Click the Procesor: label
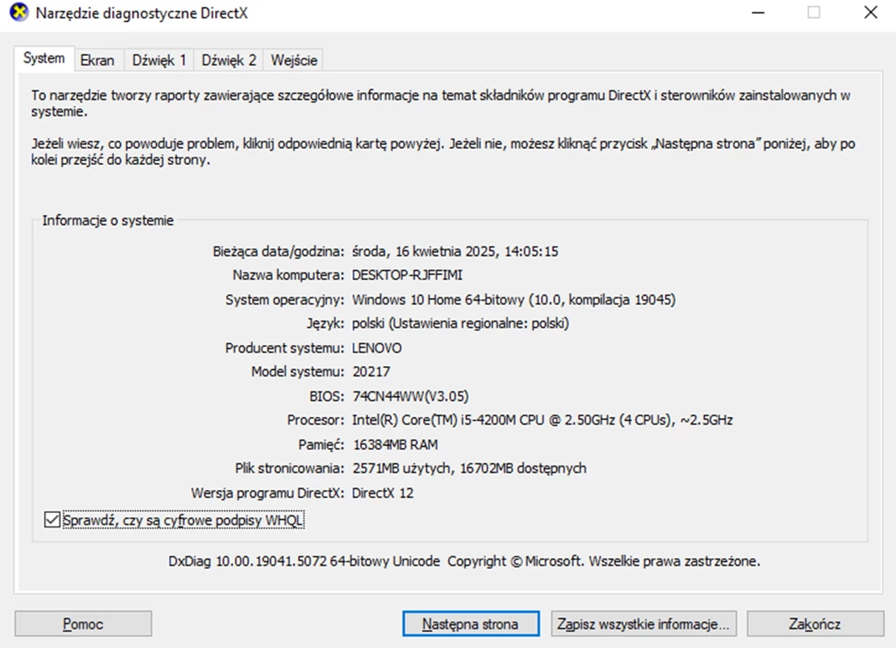The width and height of the screenshot is (896, 648). pos(315,420)
